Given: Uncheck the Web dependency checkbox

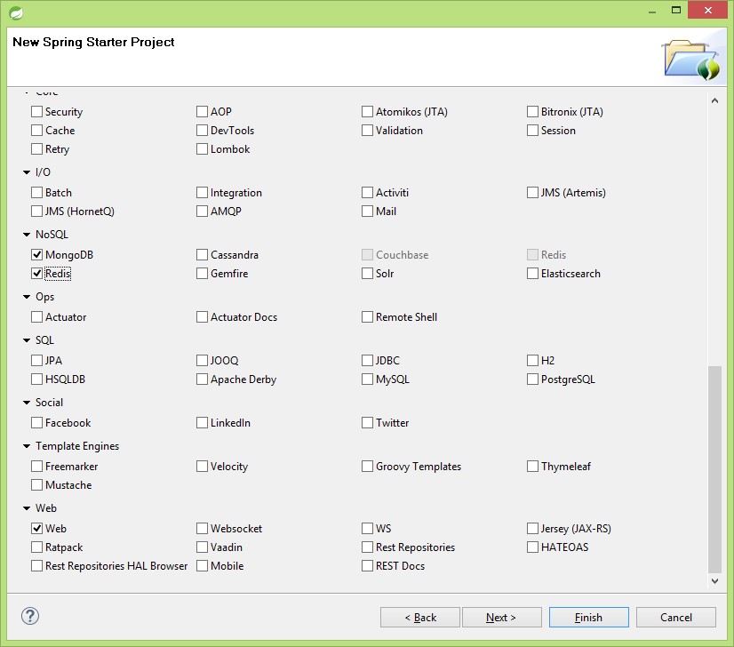Looking at the screenshot, I should tap(36, 529).
